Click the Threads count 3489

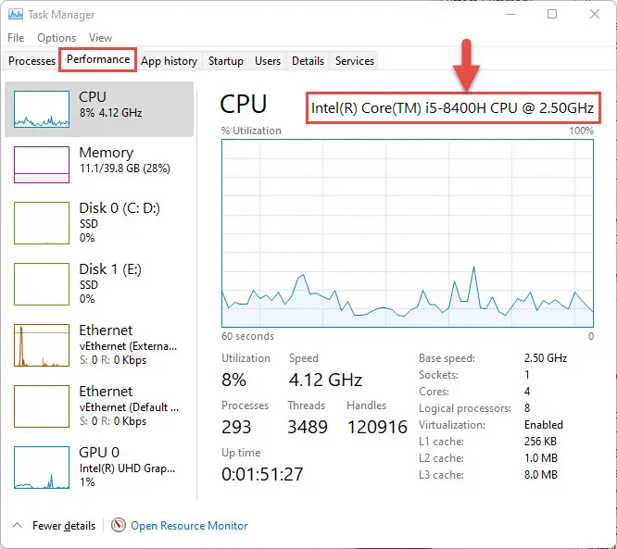308,427
